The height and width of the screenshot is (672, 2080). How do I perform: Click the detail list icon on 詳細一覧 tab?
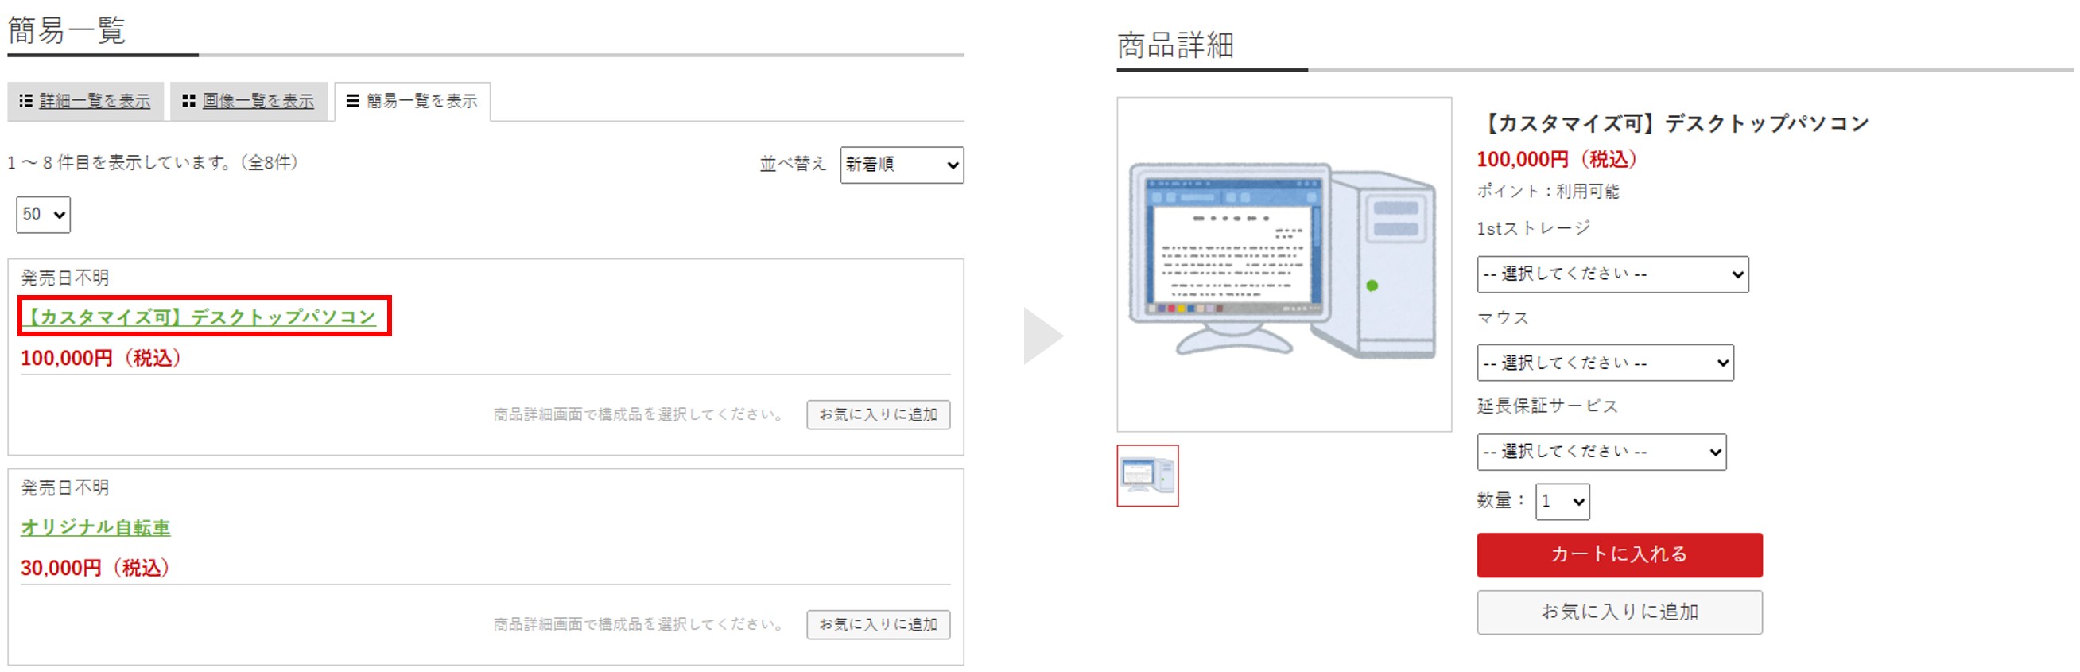(25, 101)
